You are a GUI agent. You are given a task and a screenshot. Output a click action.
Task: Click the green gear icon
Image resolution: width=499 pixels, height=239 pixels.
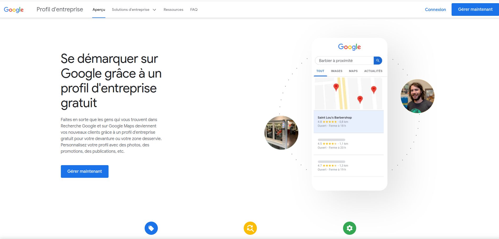point(350,228)
